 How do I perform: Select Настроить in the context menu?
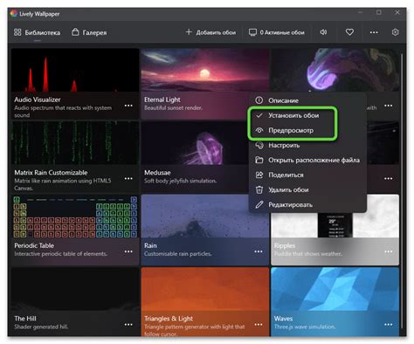tap(307, 145)
